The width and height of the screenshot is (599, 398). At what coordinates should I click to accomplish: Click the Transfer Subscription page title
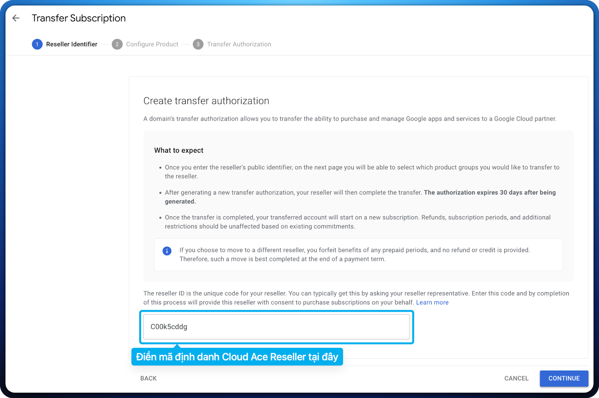[78, 18]
